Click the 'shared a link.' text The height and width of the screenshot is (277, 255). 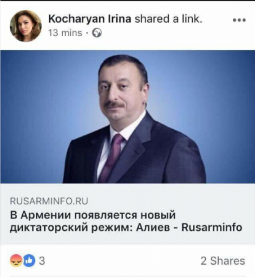coord(168,19)
